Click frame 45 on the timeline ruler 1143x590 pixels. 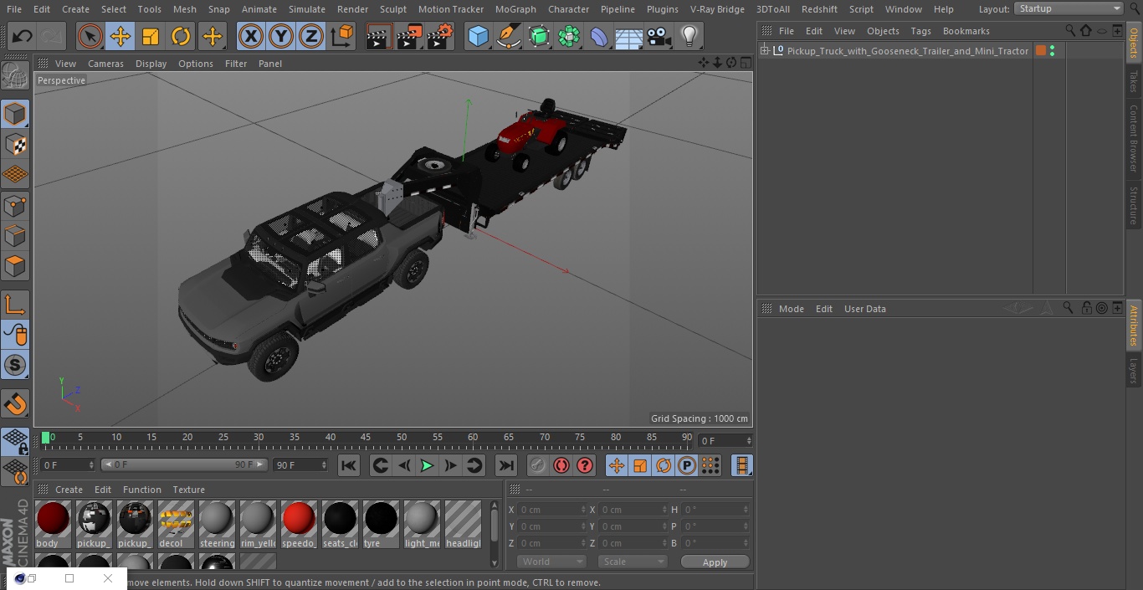[x=366, y=437]
